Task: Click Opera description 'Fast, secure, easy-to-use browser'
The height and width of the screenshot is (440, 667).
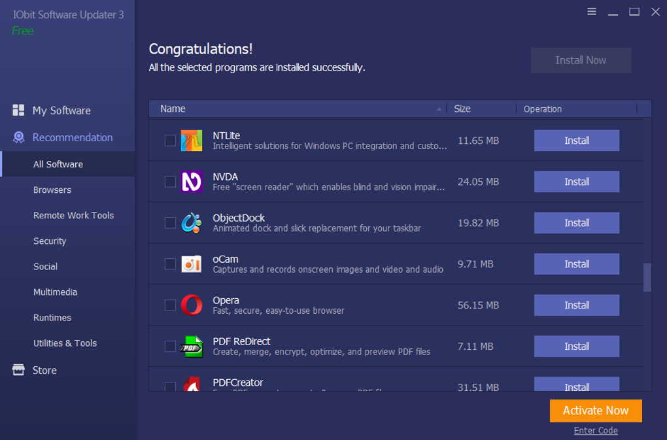Action: point(278,311)
